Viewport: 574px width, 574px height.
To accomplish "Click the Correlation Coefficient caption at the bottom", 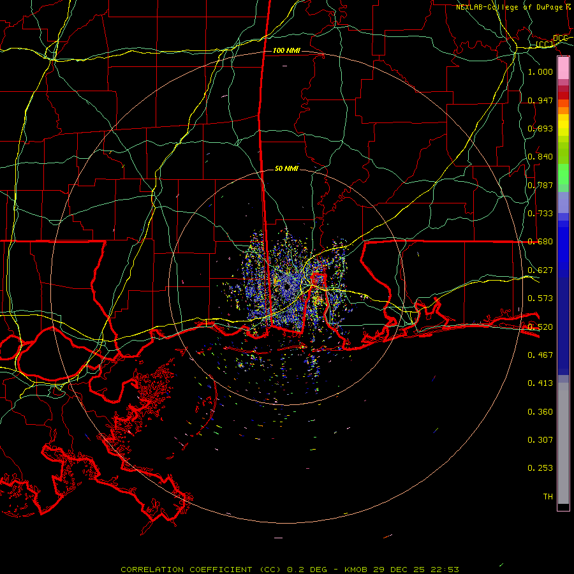I will [x=290, y=570].
